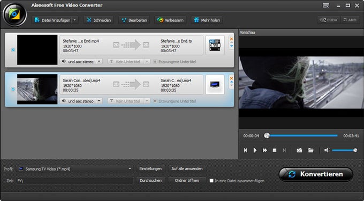Click the Einstellungen settings button
This screenshot has height=201, width=364.
(150, 168)
